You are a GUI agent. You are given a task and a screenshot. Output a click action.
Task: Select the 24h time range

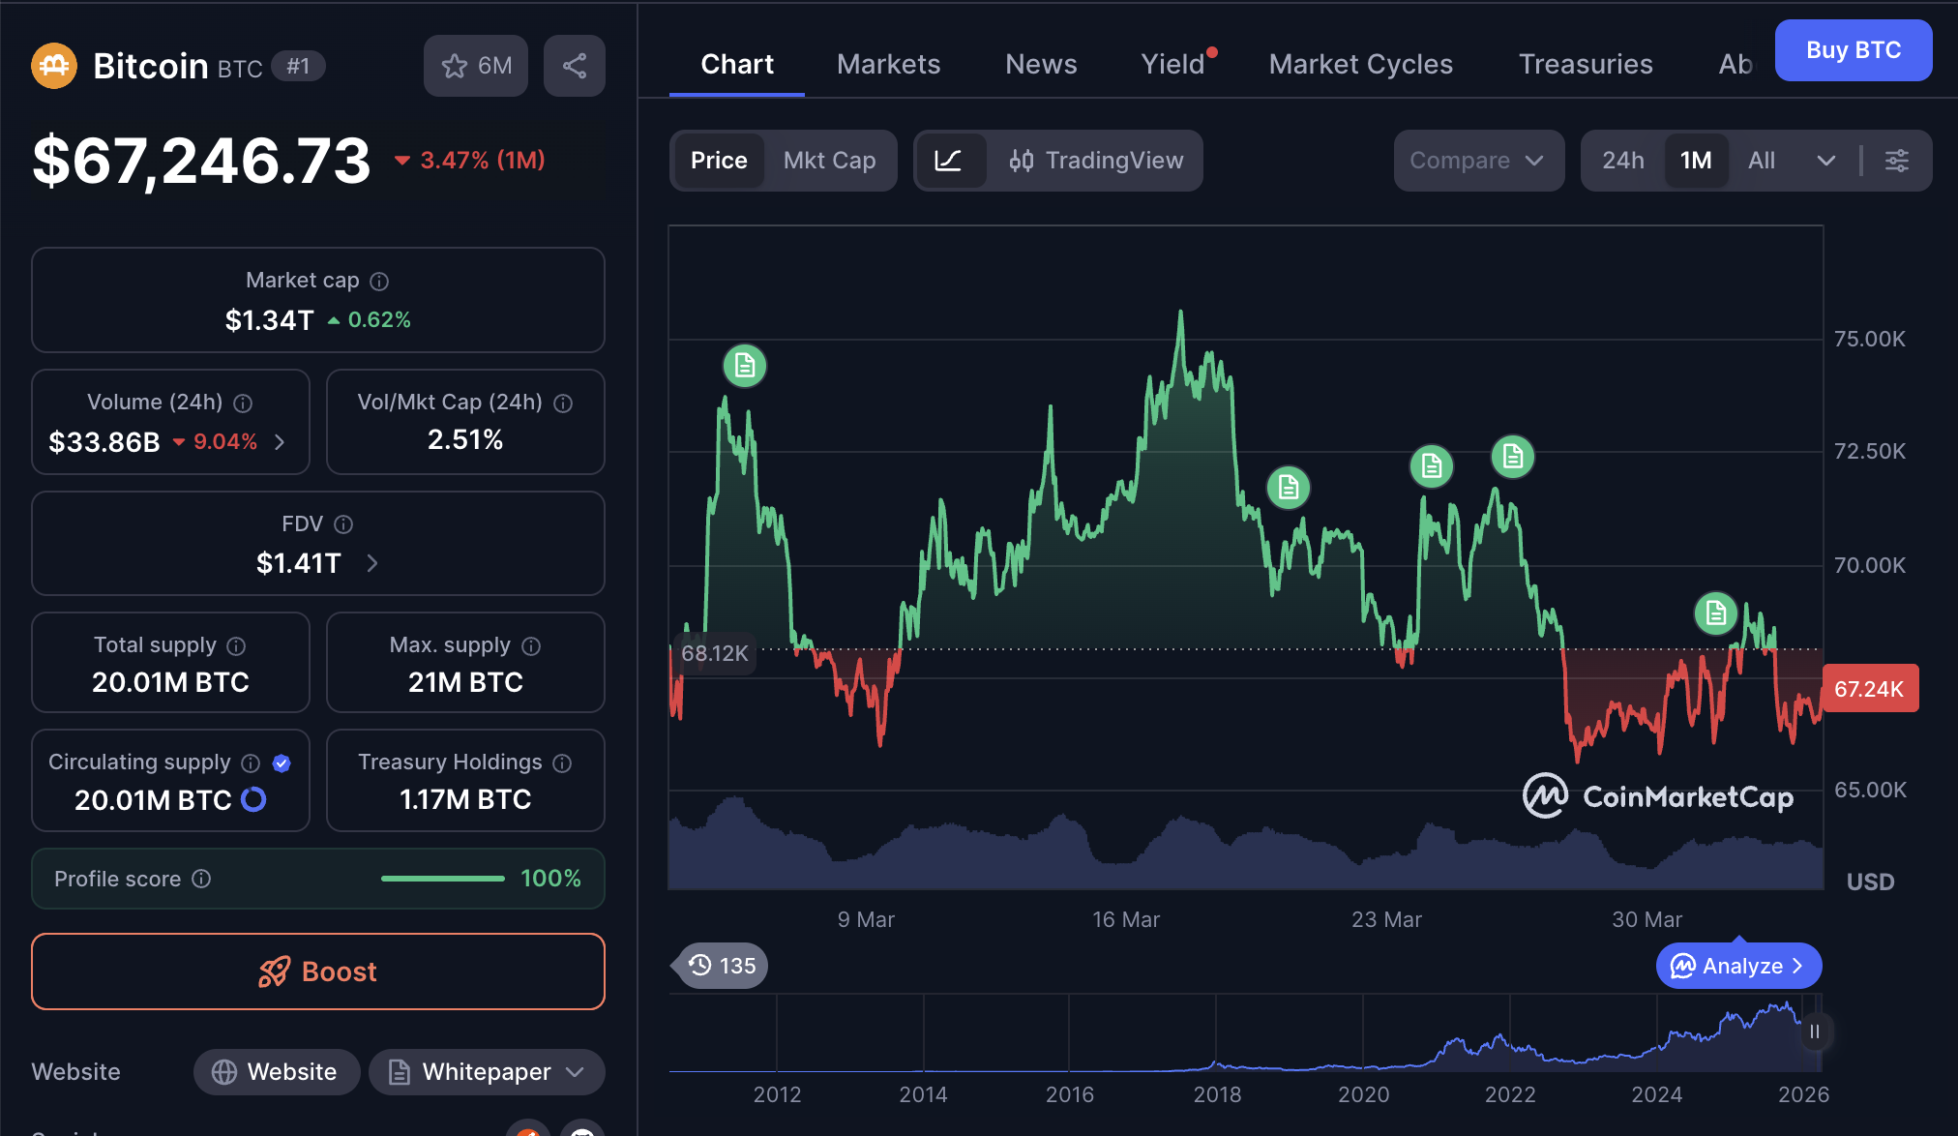coord(1622,161)
